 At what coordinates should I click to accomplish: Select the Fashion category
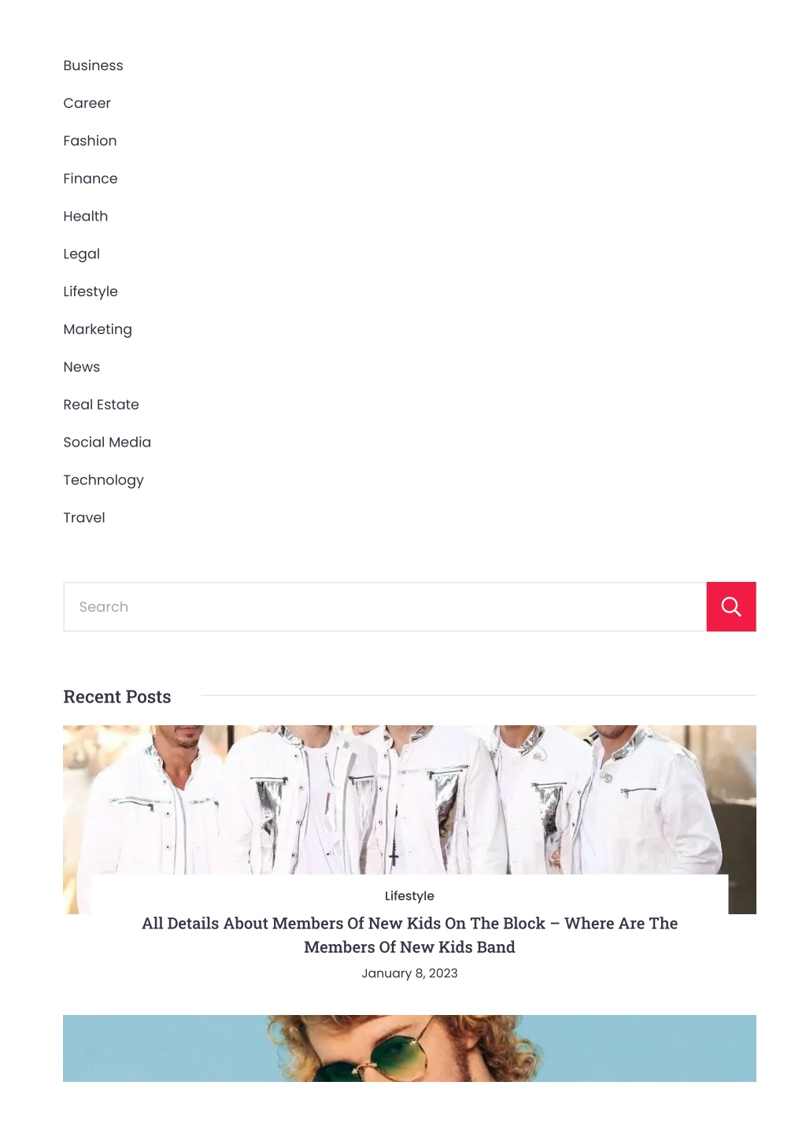click(90, 141)
